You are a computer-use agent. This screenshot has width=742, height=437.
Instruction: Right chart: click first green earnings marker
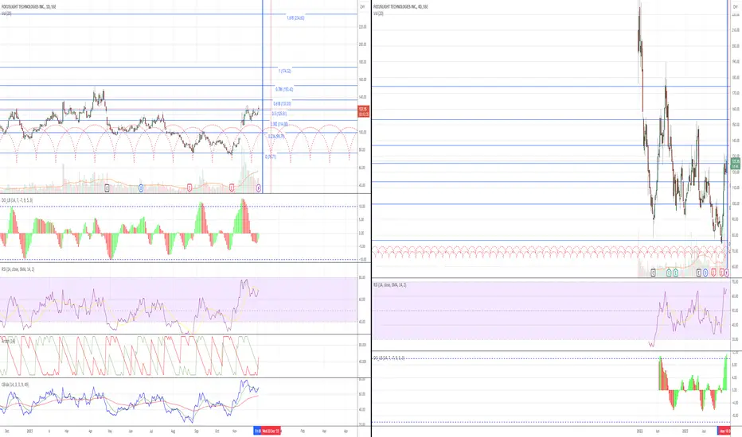(x=669, y=273)
